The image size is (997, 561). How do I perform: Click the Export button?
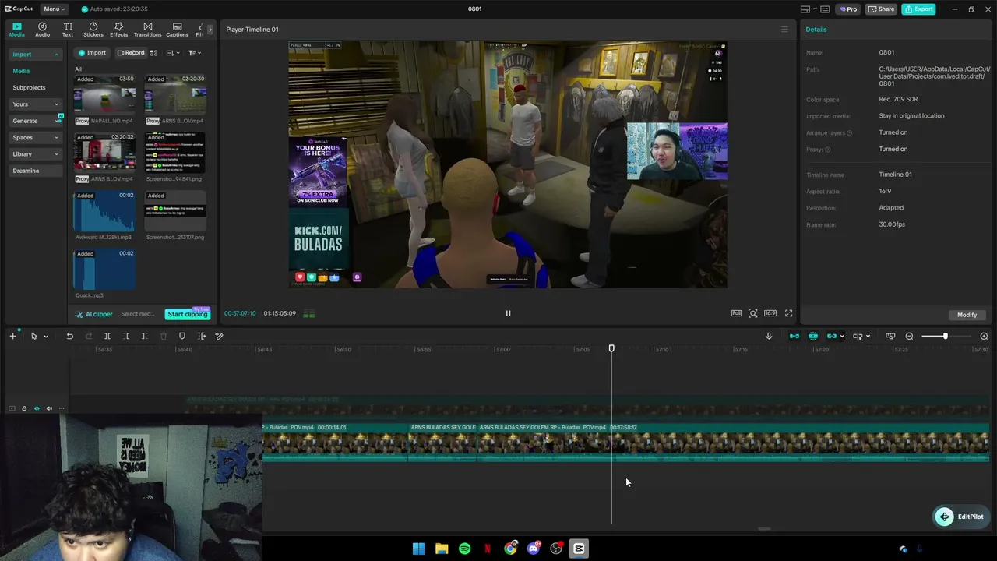pos(918,9)
